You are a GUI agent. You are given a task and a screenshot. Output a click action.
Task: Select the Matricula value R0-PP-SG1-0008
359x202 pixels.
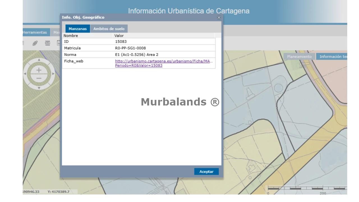[x=130, y=48]
